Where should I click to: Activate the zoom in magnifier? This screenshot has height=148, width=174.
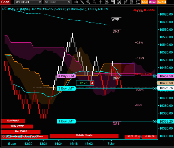(x=88, y=2)
